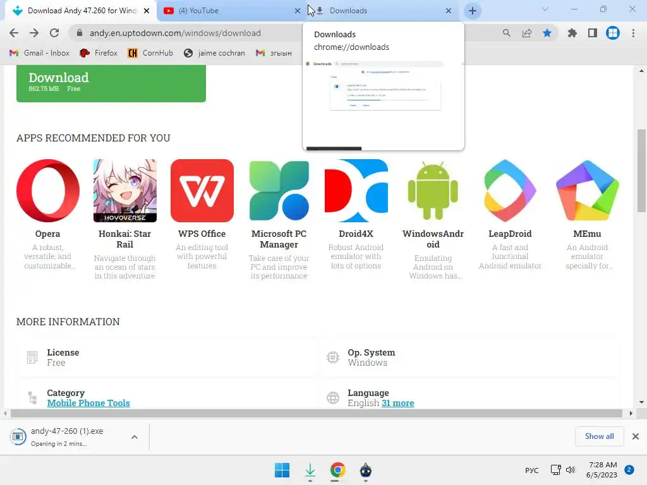Click the WPS Office title text
This screenshot has width=647, height=485.
click(202, 234)
